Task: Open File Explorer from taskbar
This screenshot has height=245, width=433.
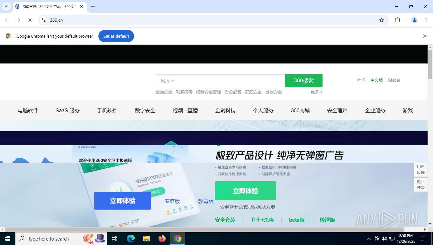Action: coord(146,239)
